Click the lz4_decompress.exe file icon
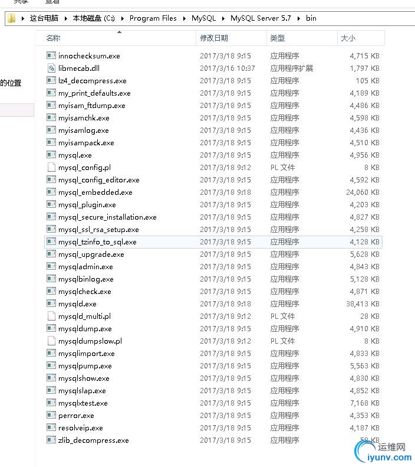Viewport: 415px width, 467px height. (51, 80)
